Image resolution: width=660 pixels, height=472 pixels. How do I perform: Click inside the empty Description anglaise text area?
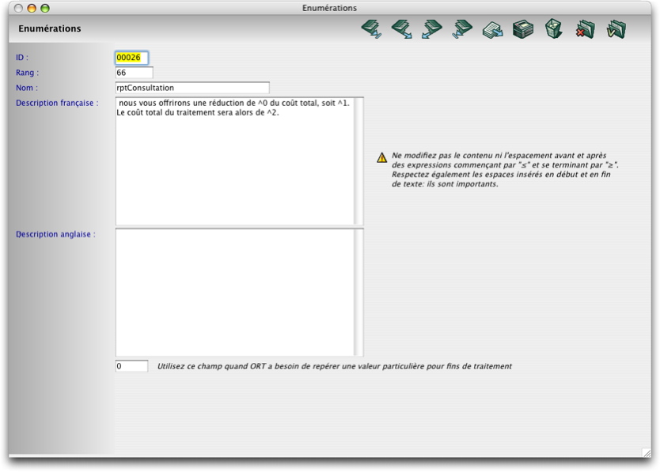[235, 293]
